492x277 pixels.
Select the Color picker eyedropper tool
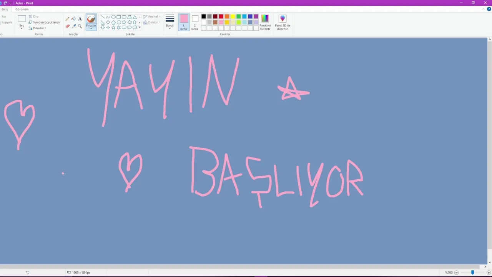(x=74, y=26)
